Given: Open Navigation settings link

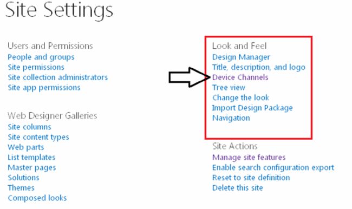Looking at the screenshot, I should pos(231,118).
